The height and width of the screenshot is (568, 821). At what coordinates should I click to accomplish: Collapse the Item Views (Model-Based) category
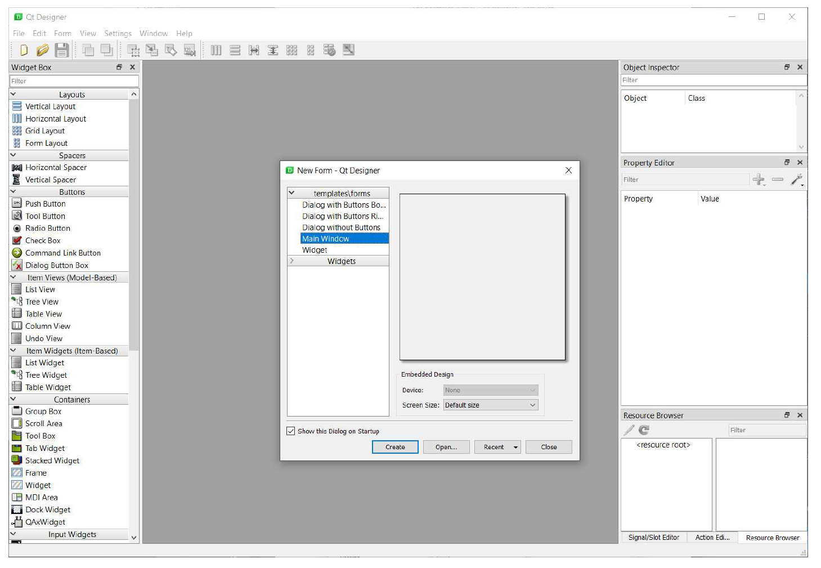tap(13, 277)
